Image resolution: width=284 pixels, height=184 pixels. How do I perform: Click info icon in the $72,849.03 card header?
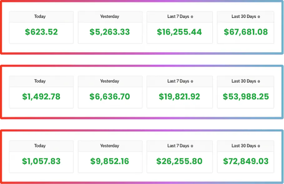pos(259,146)
